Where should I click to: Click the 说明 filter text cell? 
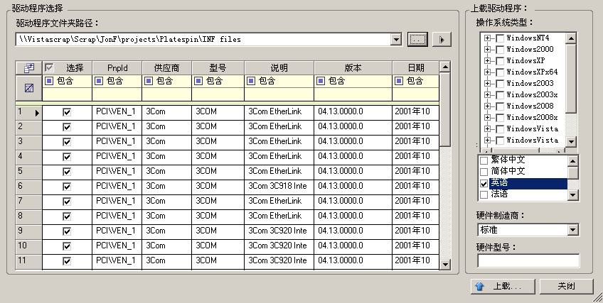[x=279, y=94]
